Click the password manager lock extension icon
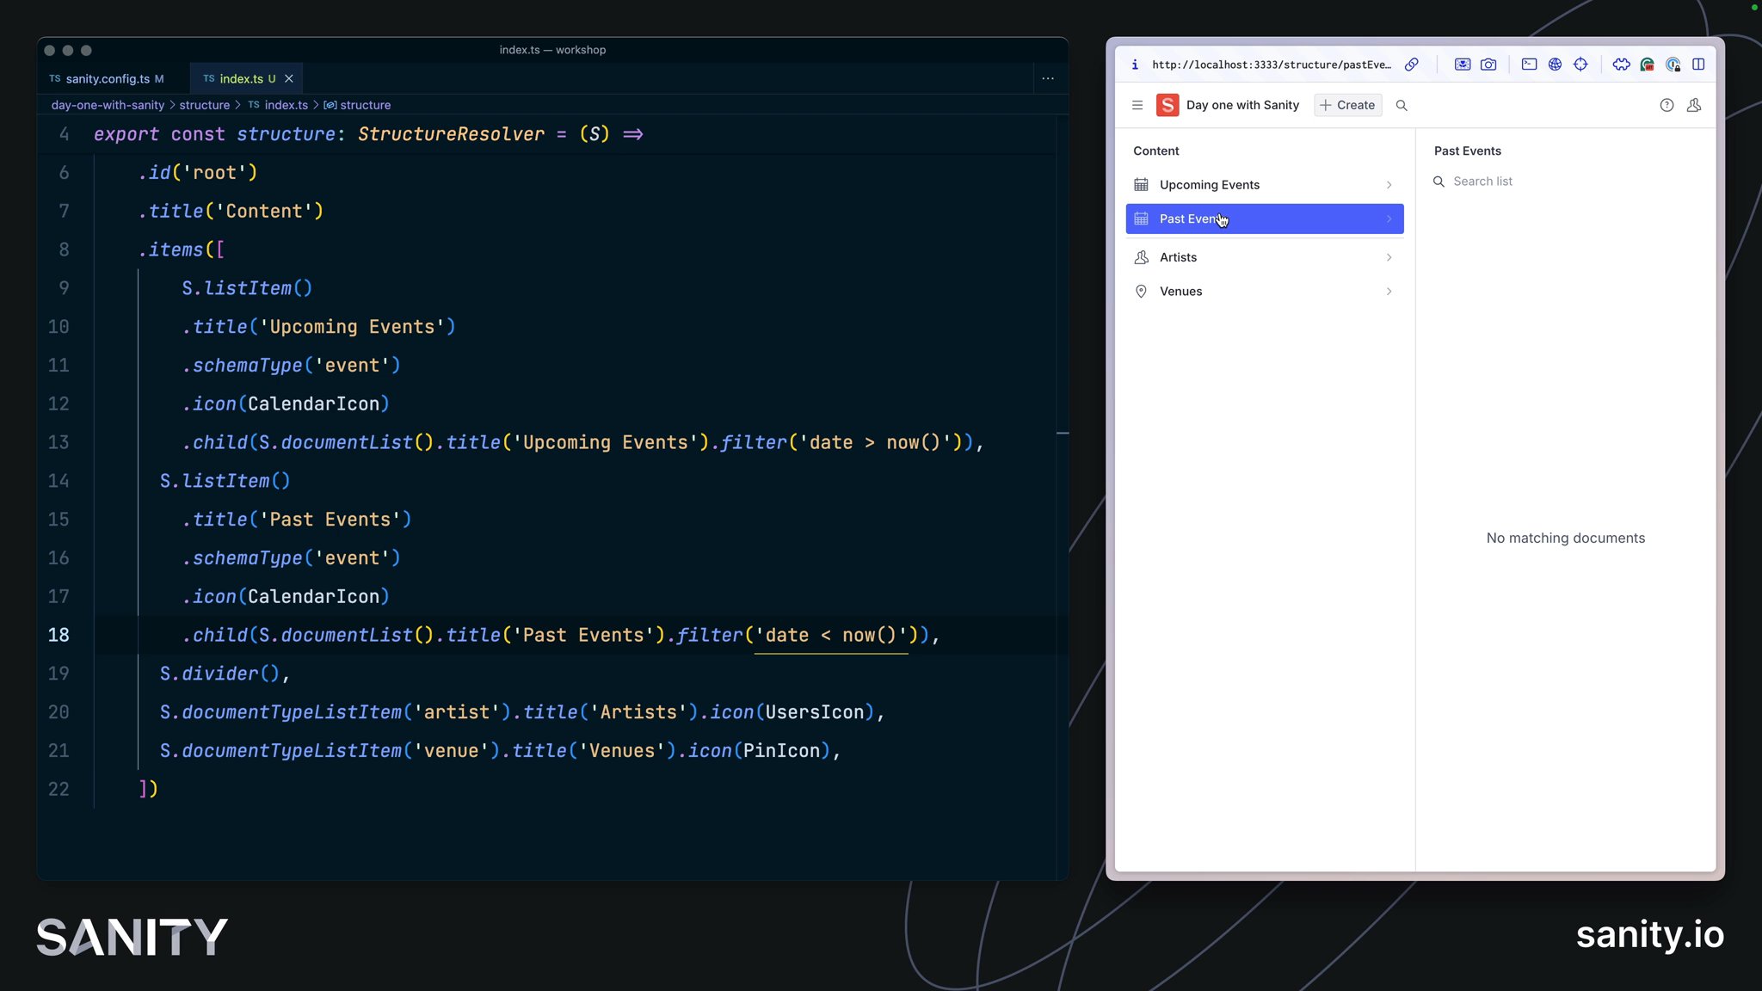The height and width of the screenshot is (991, 1762). 1673,65
